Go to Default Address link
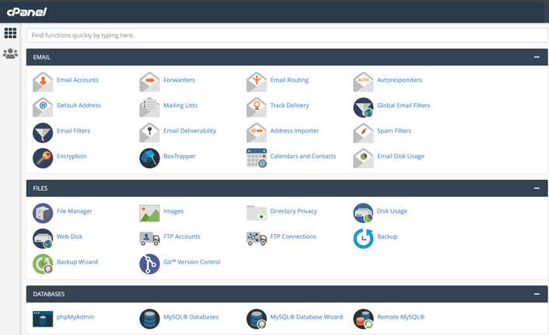 [x=79, y=105]
